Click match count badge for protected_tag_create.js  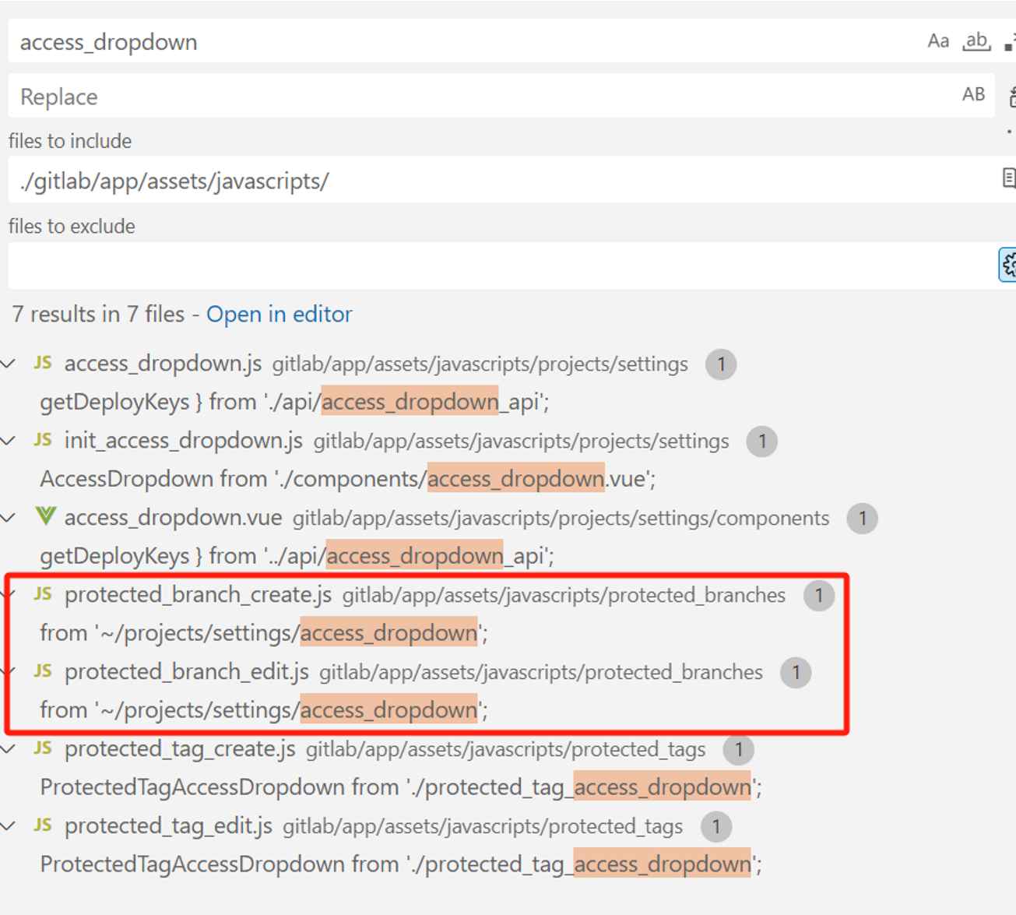[x=738, y=749]
